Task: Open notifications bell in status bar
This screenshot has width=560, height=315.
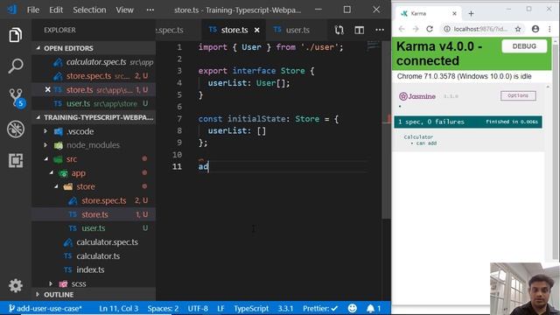Action: pos(374,308)
